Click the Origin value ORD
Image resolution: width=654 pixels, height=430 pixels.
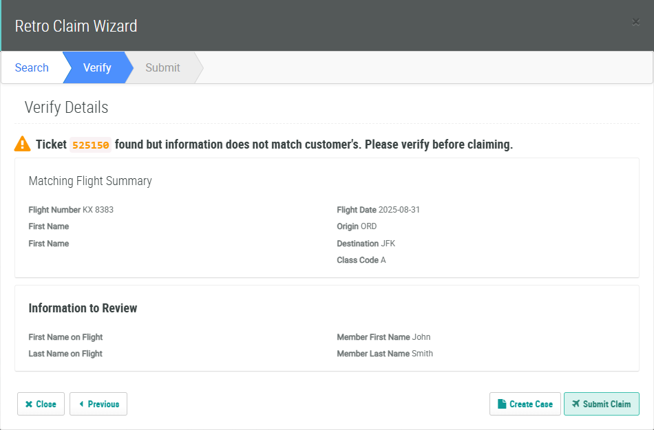click(x=369, y=226)
